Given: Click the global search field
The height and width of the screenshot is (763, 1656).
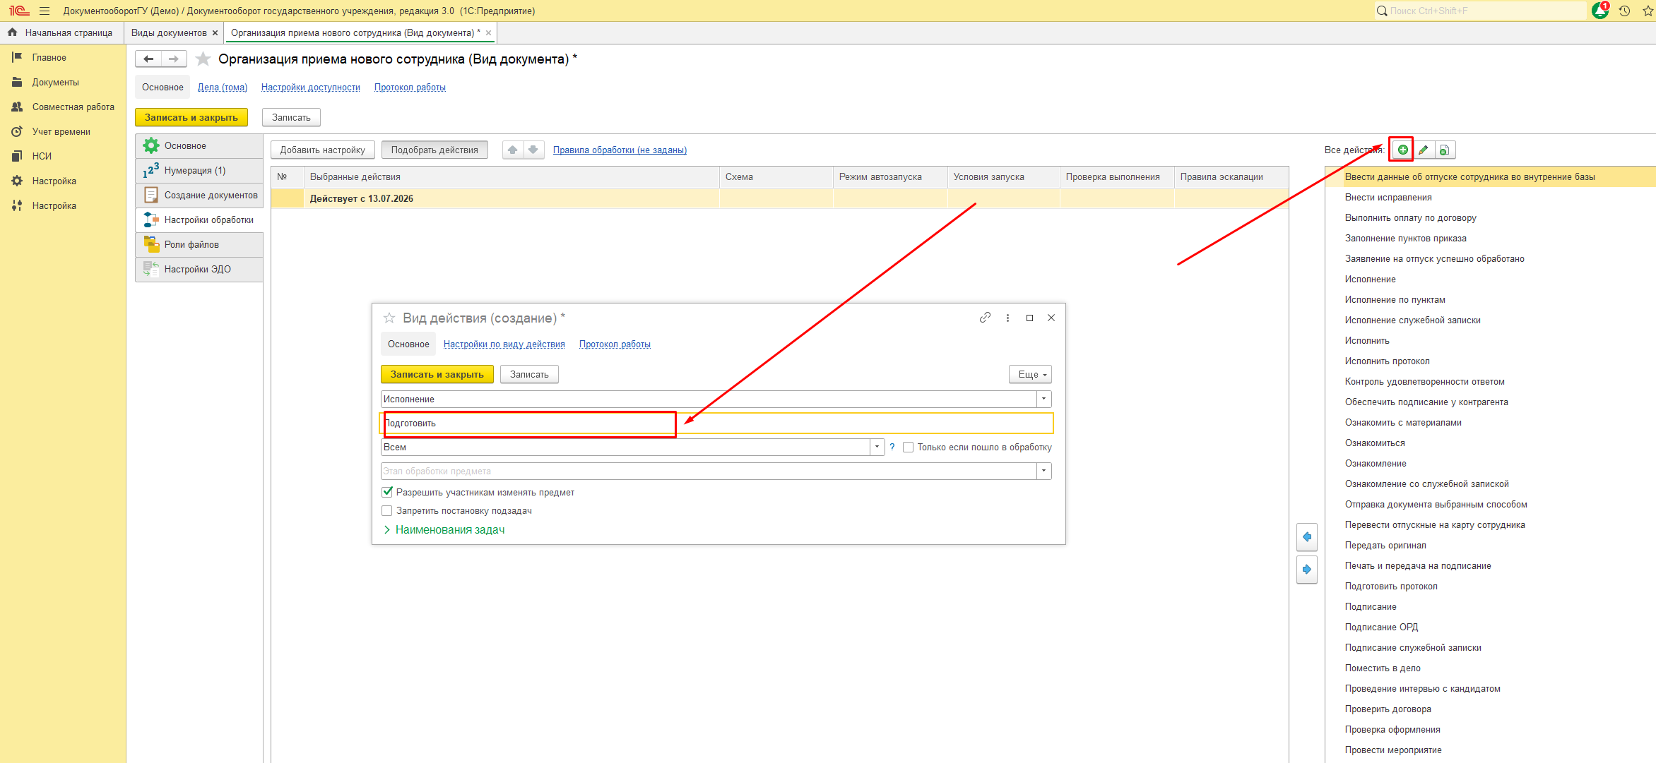Looking at the screenshot, I should (1480, 11).
